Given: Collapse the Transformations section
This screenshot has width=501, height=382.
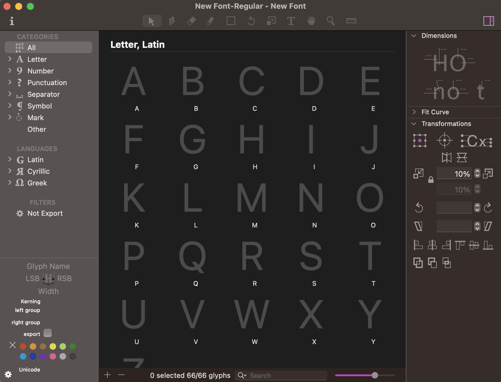Looking at the screenshot, I should click(x=414, y=124).
